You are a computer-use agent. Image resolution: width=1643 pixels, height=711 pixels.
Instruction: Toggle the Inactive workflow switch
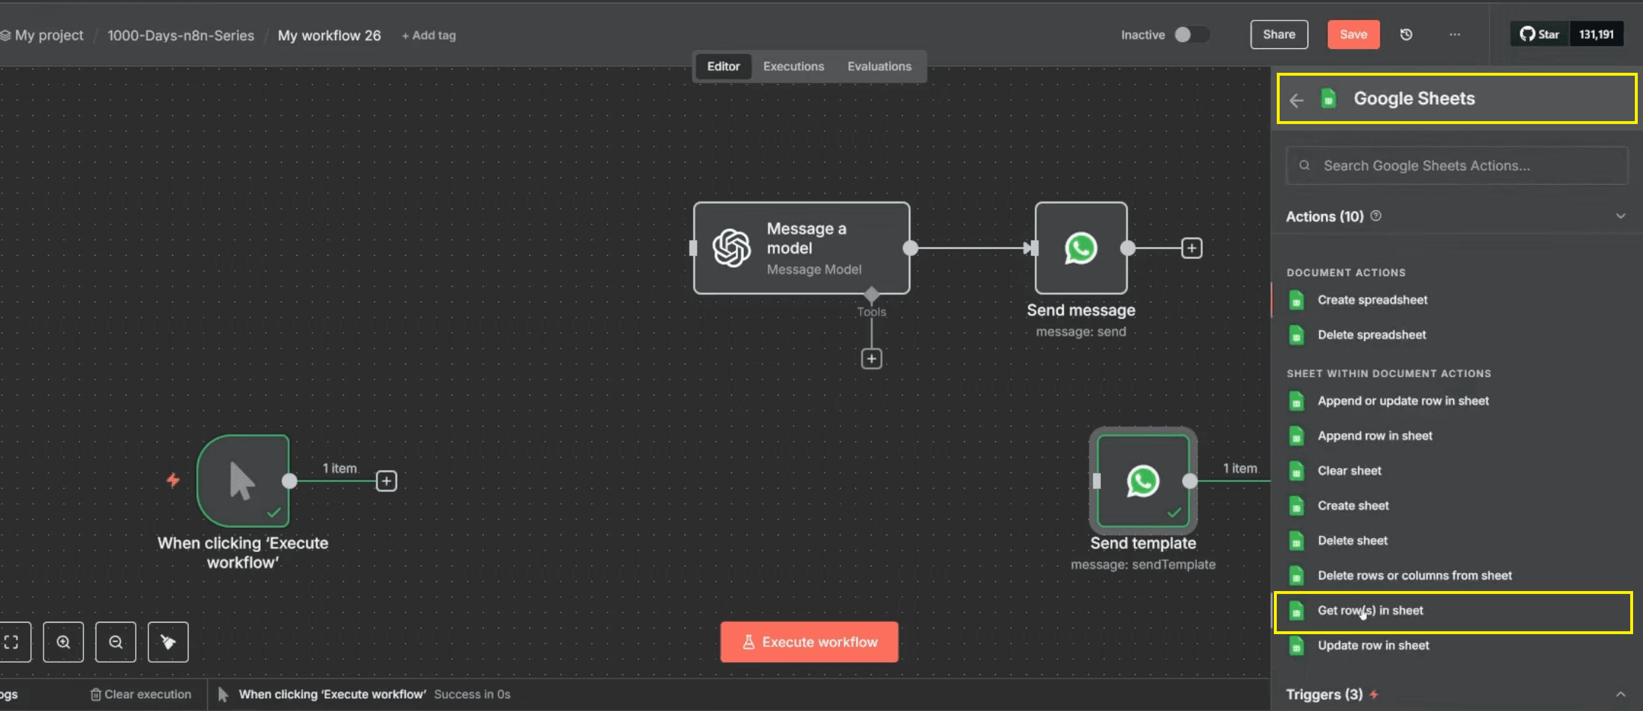click(x=1190, y=34)
